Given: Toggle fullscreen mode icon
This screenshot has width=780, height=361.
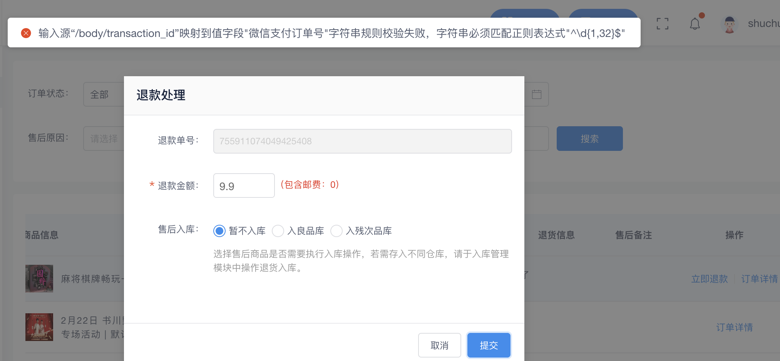Looking at the screenshot, I should tap(662, 24).
